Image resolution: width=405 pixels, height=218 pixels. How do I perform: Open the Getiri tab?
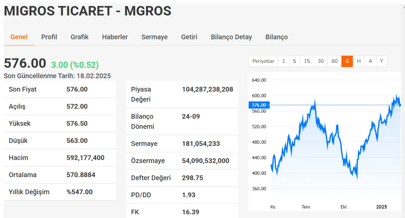[189, 37]
